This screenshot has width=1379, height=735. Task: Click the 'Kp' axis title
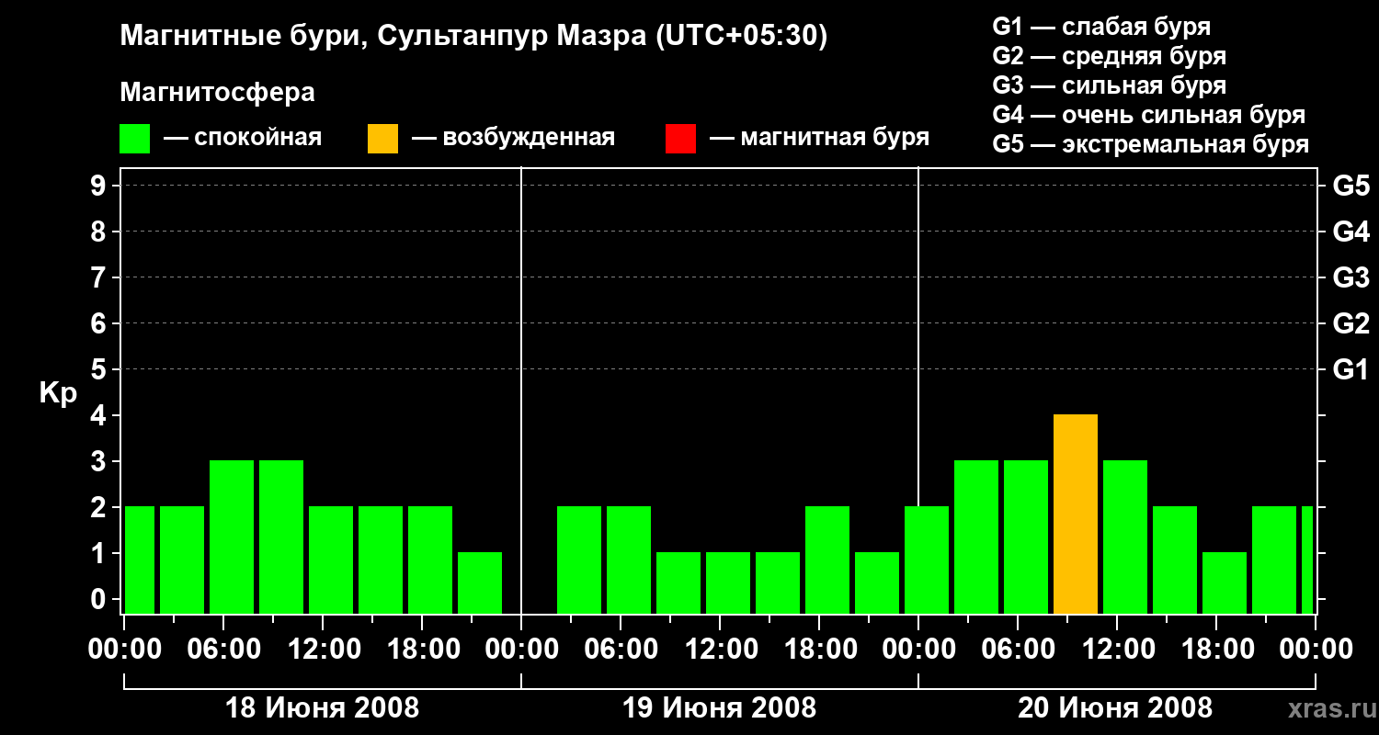58,393
